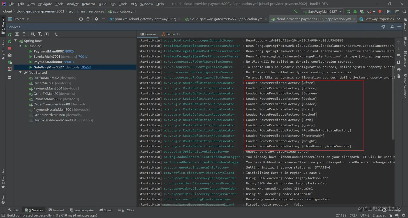Open Search Everywhere magnifier
Screen dimensions: 408x218
point(404,12)
